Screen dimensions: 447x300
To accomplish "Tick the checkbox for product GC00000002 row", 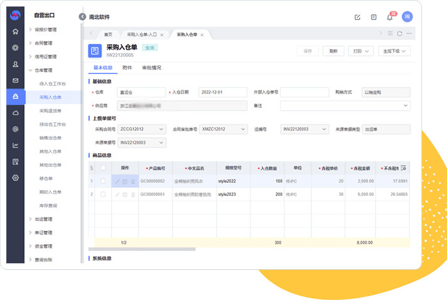I will click(x=103, y=181).
